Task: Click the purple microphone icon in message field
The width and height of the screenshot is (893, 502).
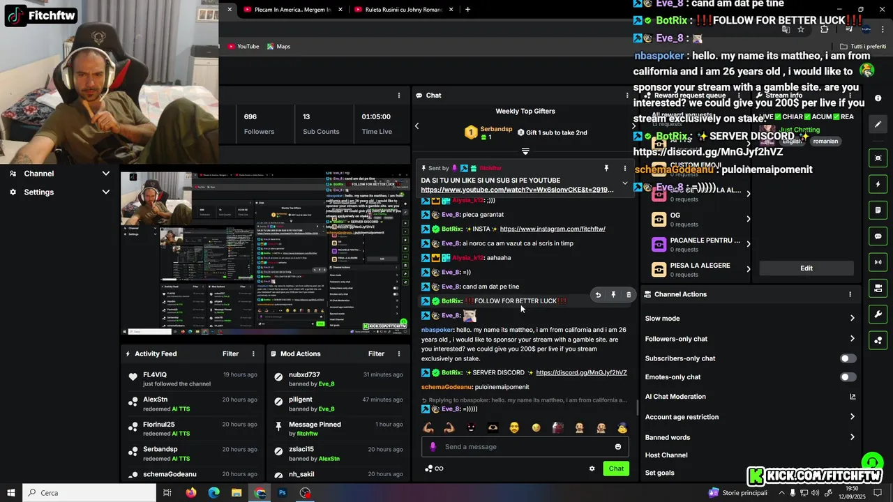Action: (x=433, y=447)
